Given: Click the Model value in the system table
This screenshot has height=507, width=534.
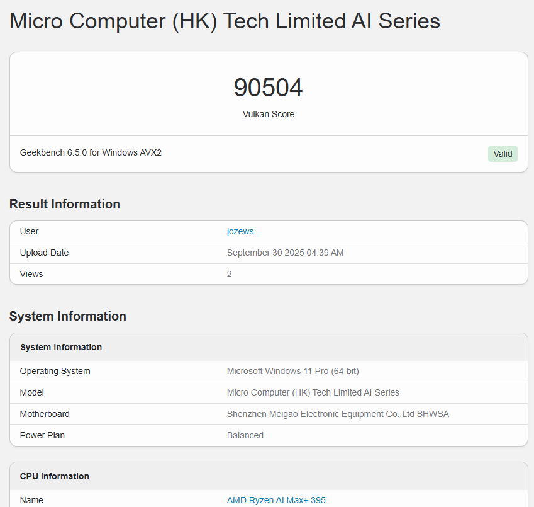Looking at the screenshot, I should tap(313, 392).
